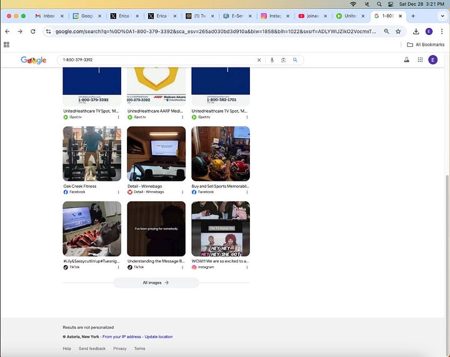
Task: Bookmark this page with the star icon
Action: [398, 31]
